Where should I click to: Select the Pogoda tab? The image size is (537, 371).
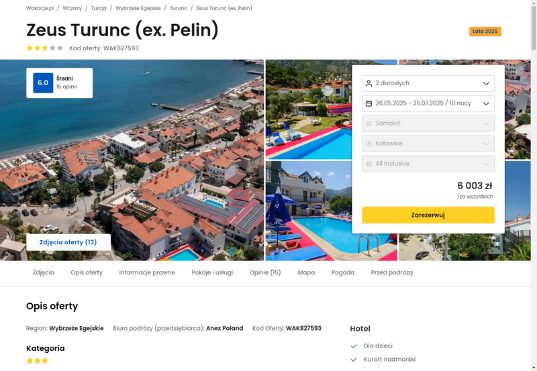tap(343, 272)
